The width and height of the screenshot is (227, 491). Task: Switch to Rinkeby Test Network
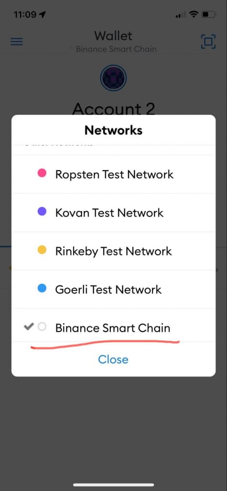point(113,251)
